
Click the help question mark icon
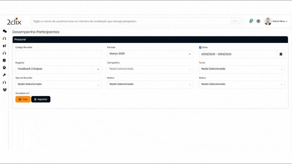click(258, 21)
